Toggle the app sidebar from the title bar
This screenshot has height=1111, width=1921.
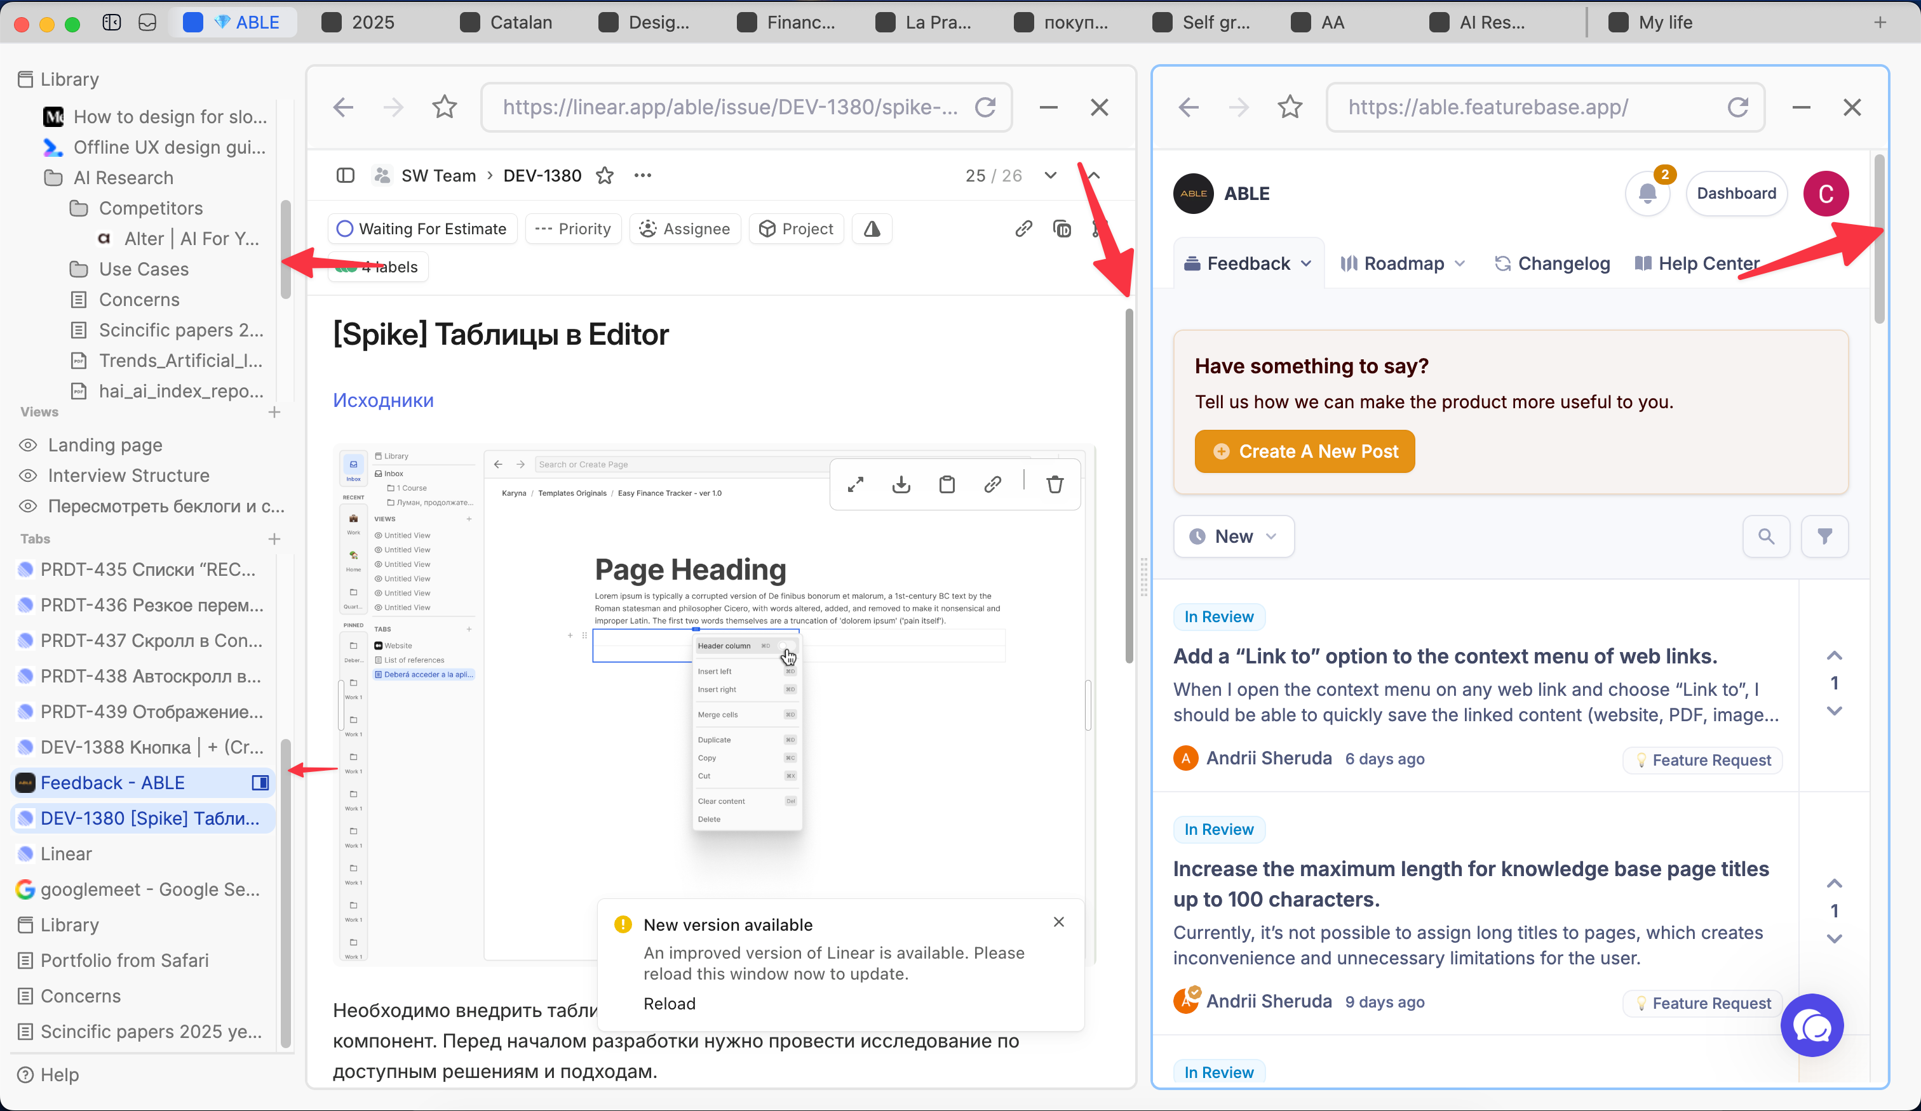point(111,22)
